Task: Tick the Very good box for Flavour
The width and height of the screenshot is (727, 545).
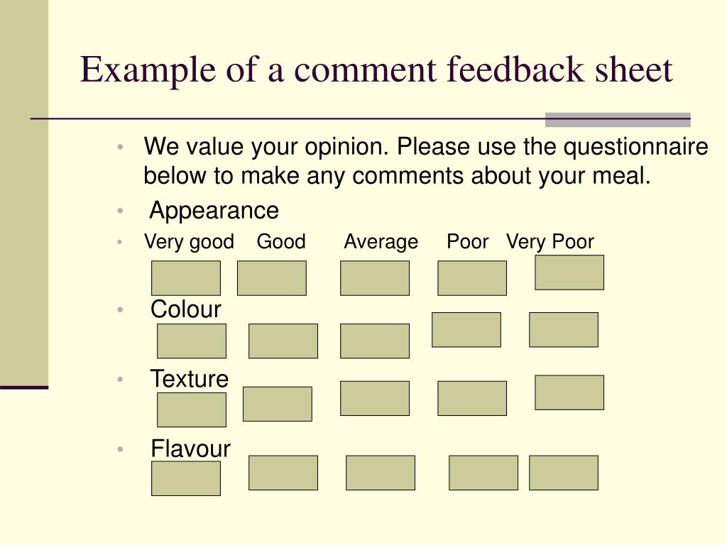Action: point(186,478)
